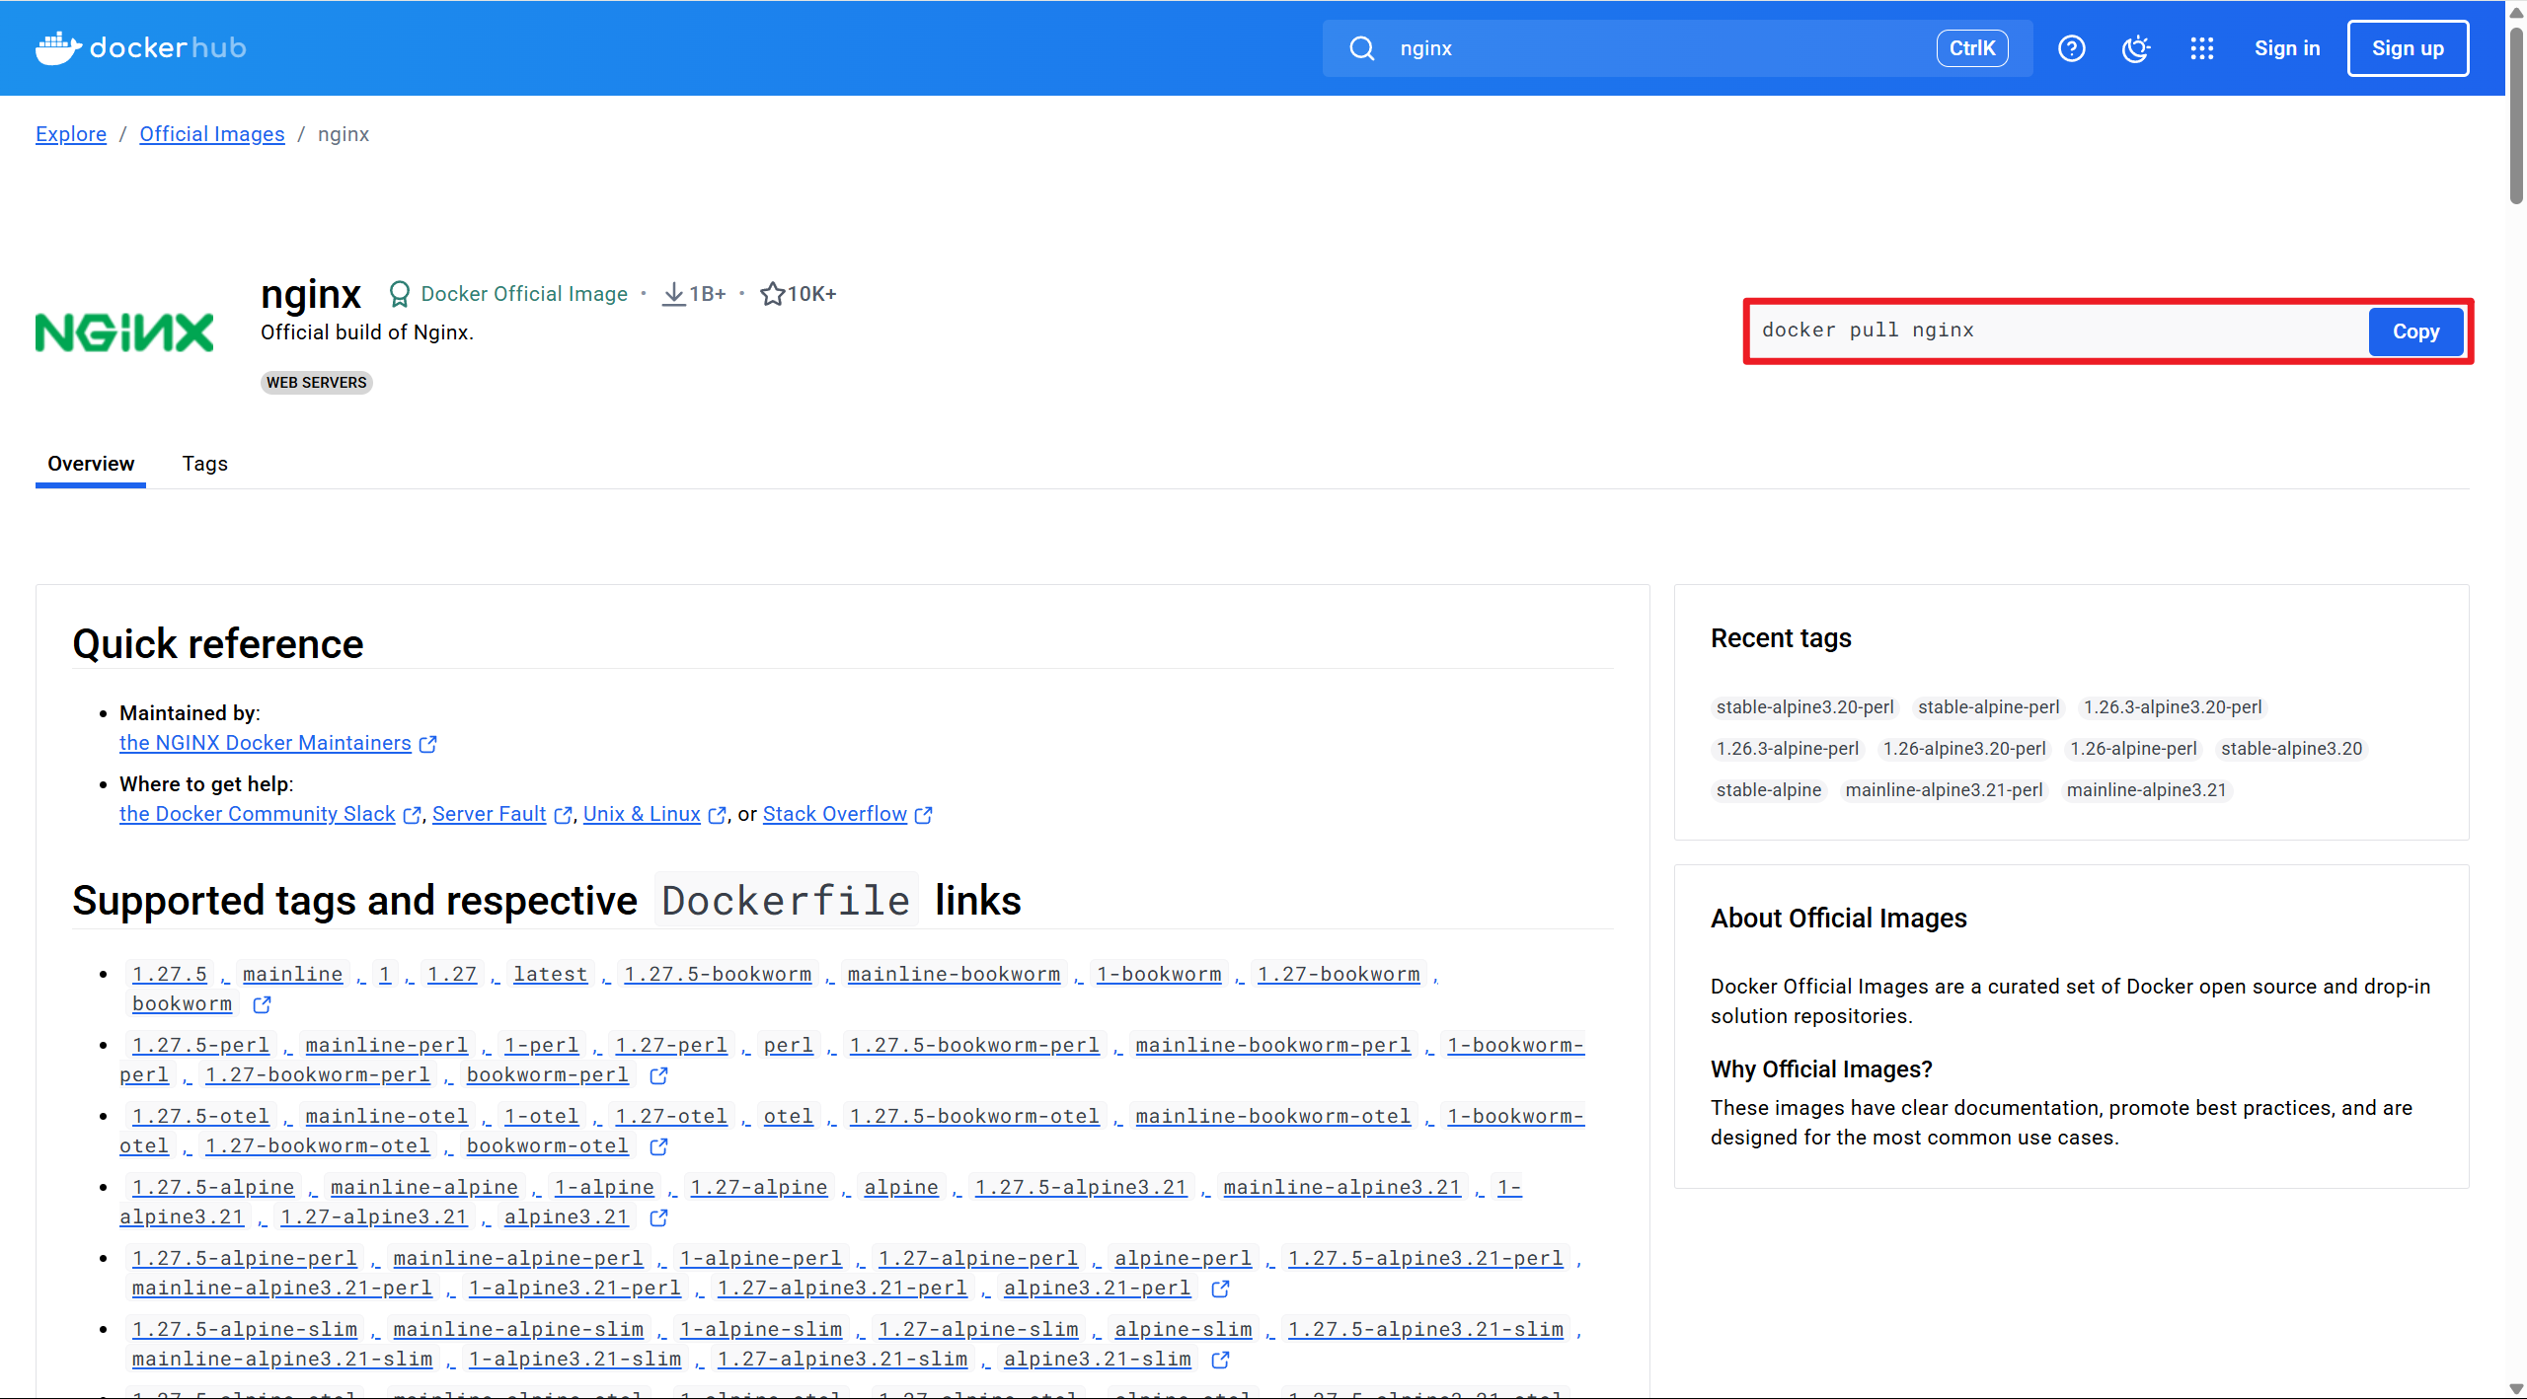
Task: Click external link icon after Stack Overflow
Action: [x=923, y=815]
